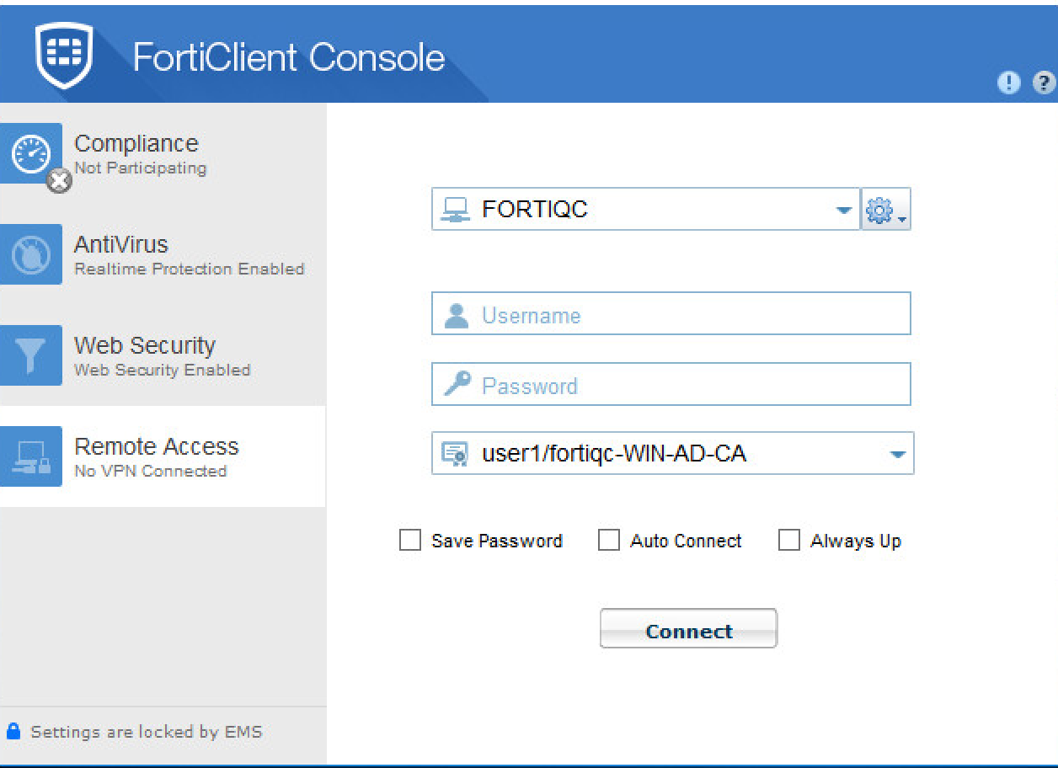This screenshot has width=1058, height=768.
Task: Expand the user1/fortiqc-WIN-AD-CA certificate dropdown
Action: click(x=896, y=455)
